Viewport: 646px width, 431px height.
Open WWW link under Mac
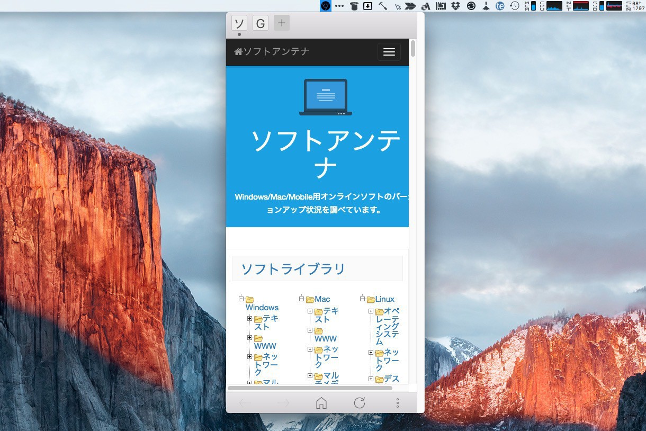pyautogui.click(x=326, y=338)
